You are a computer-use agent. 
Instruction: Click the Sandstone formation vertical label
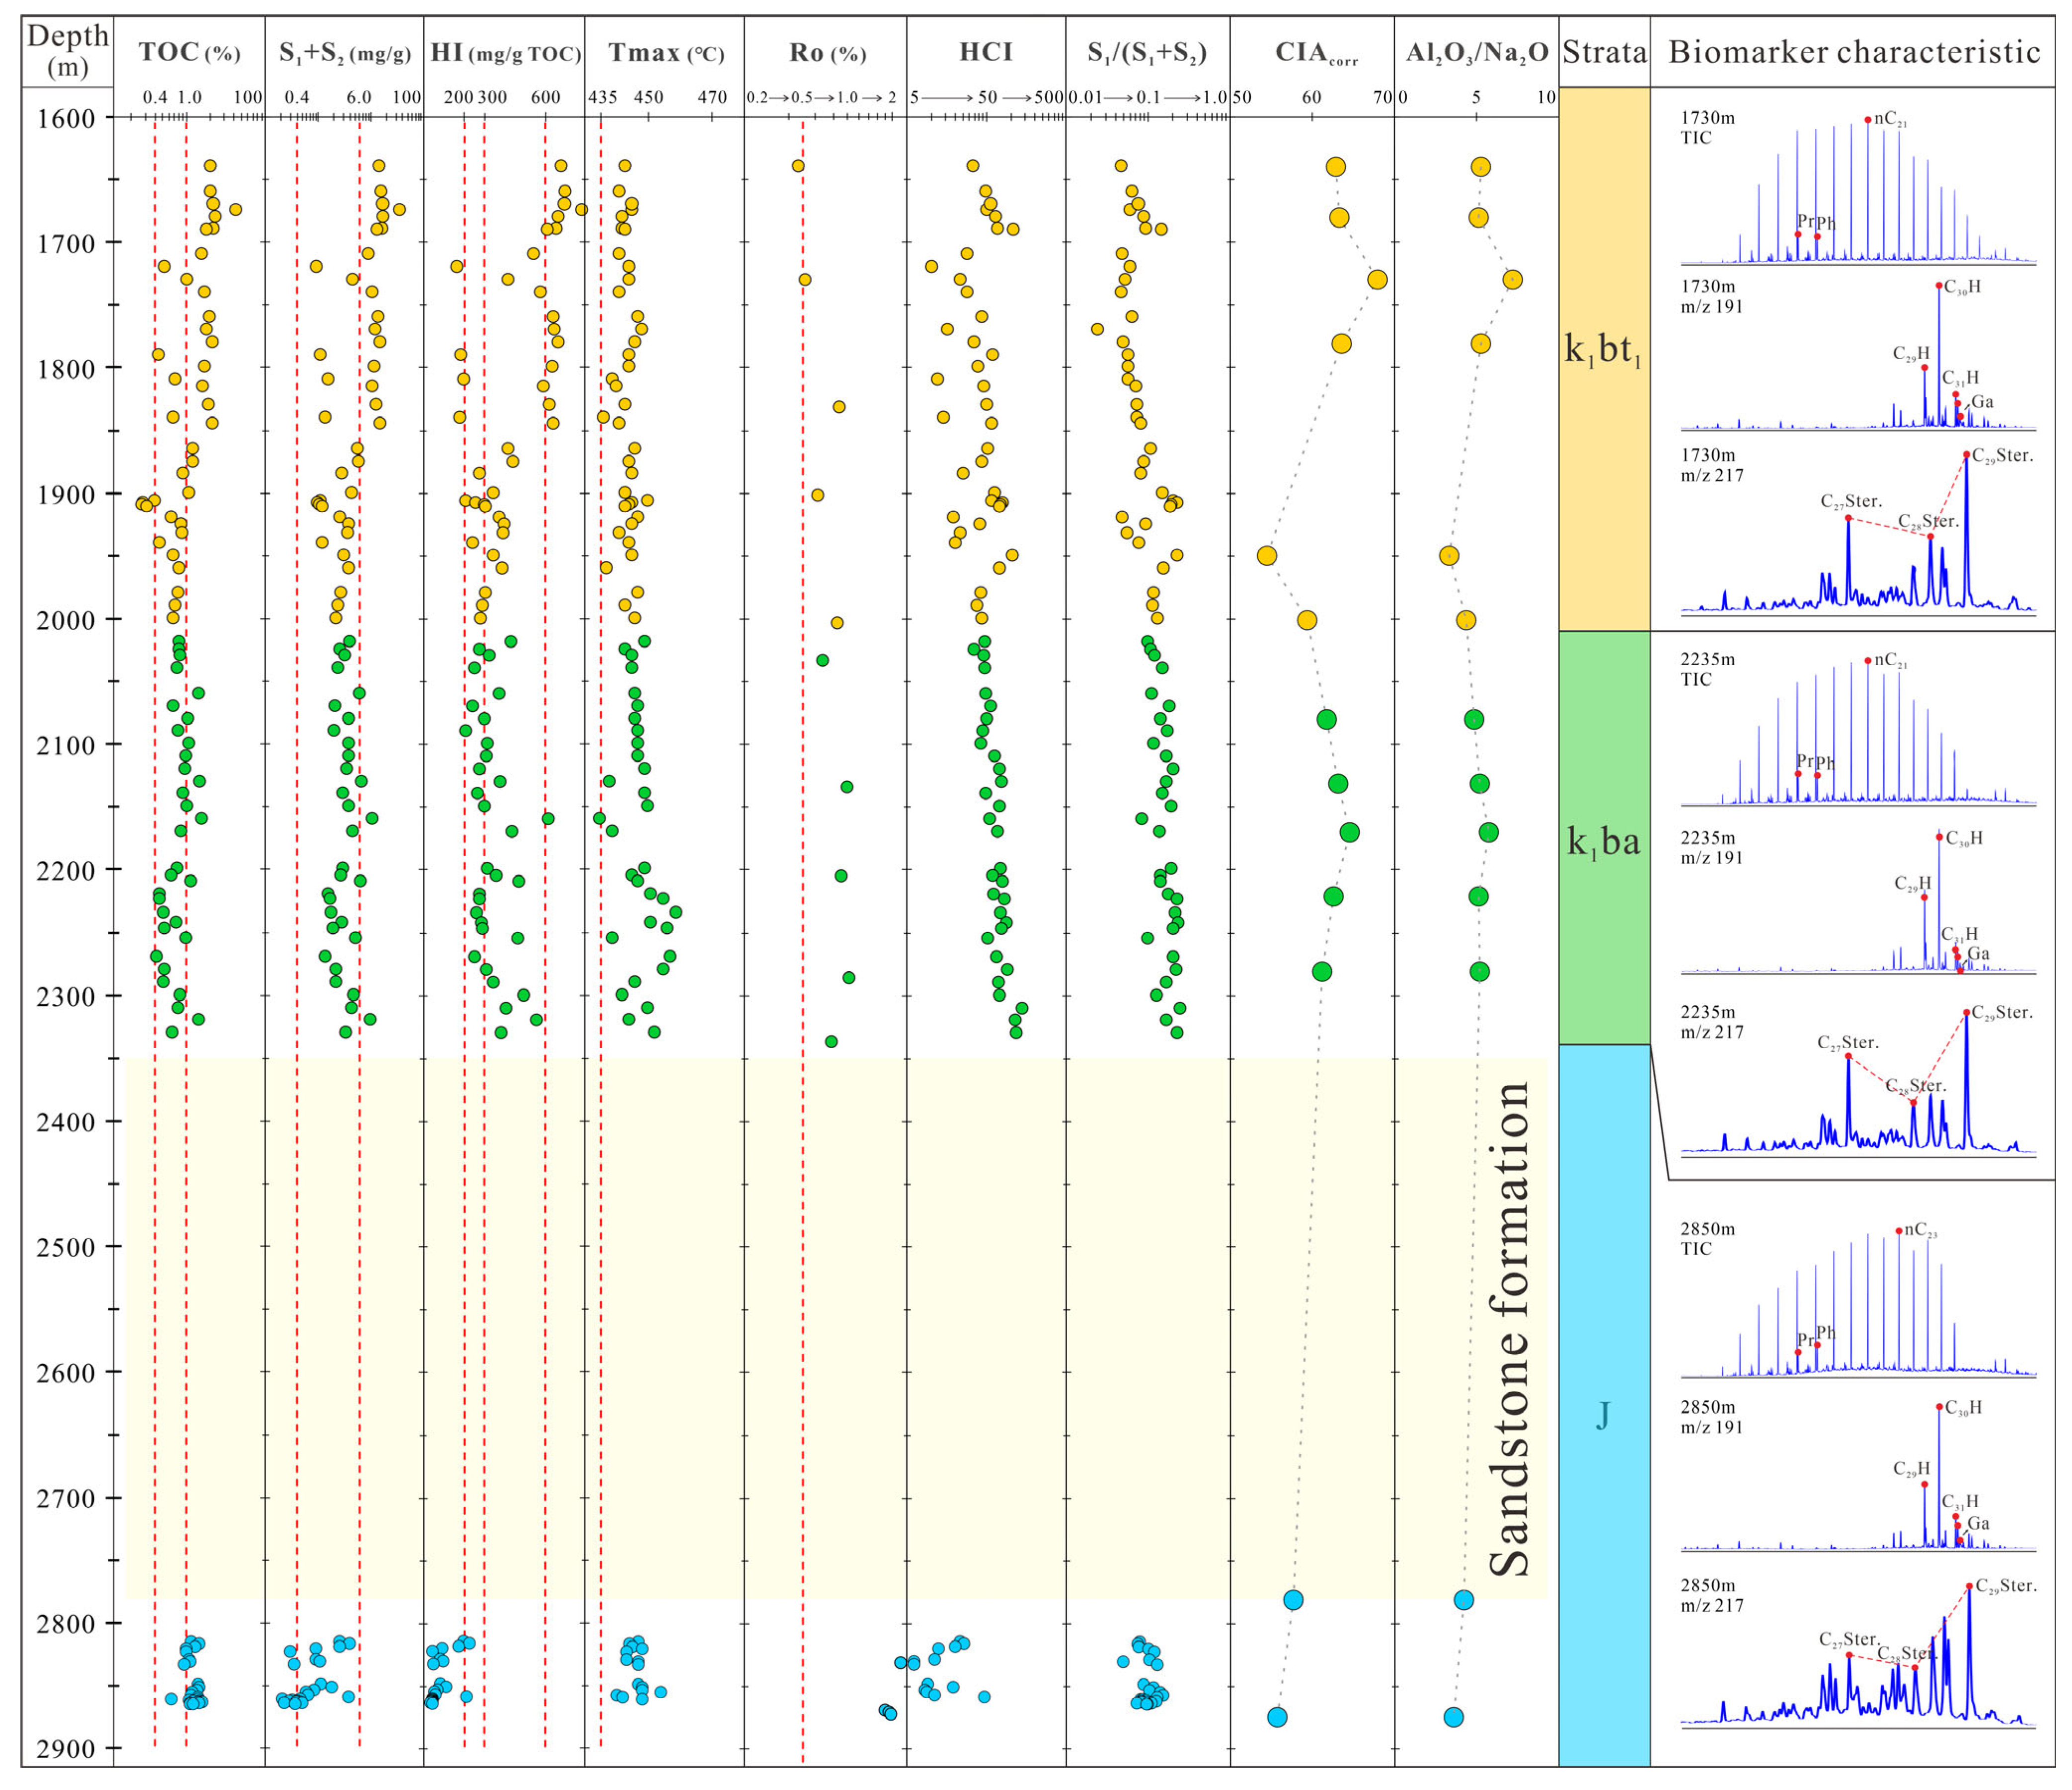click(x=1510, y=1330)
